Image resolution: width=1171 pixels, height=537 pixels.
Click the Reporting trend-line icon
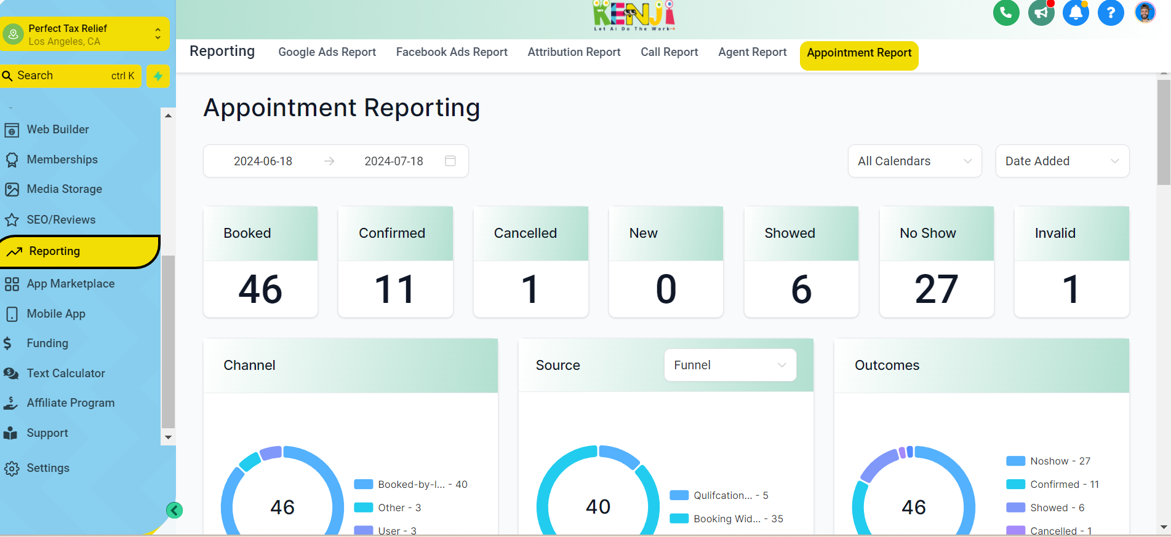coord(14,251)
